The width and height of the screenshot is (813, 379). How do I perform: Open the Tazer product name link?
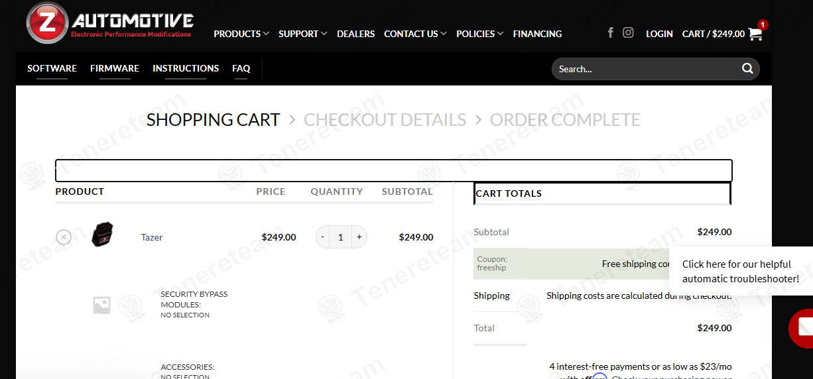point(152,237)
